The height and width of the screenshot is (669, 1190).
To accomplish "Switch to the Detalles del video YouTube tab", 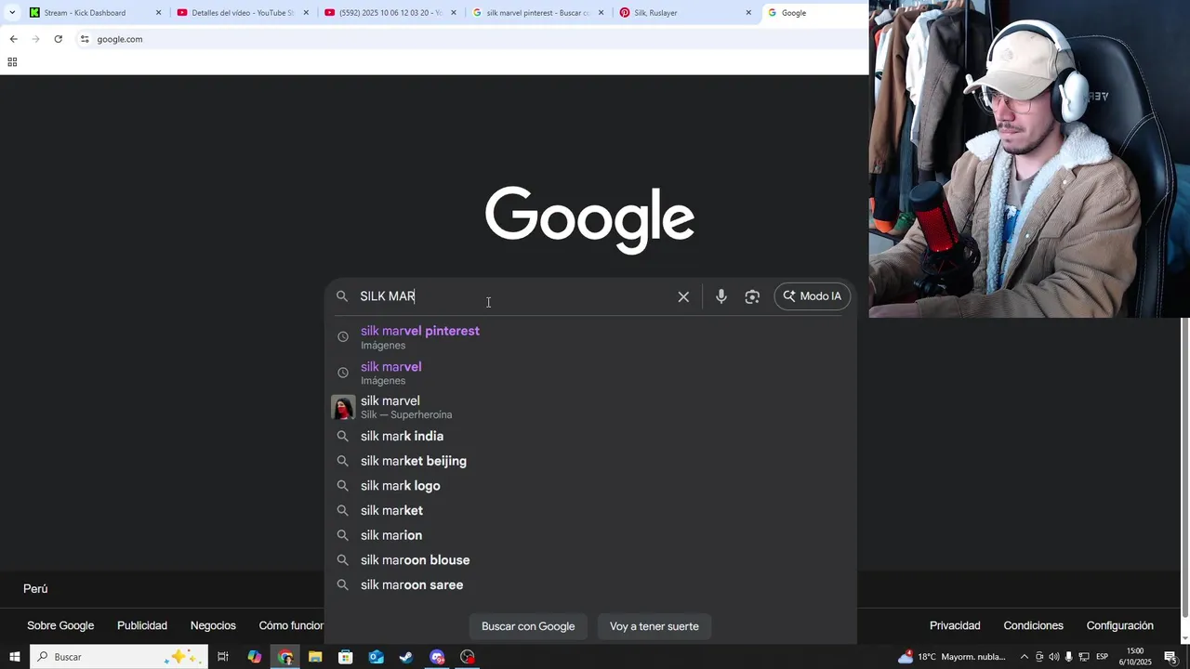I will pyautogui.click(x=243, y=13).
